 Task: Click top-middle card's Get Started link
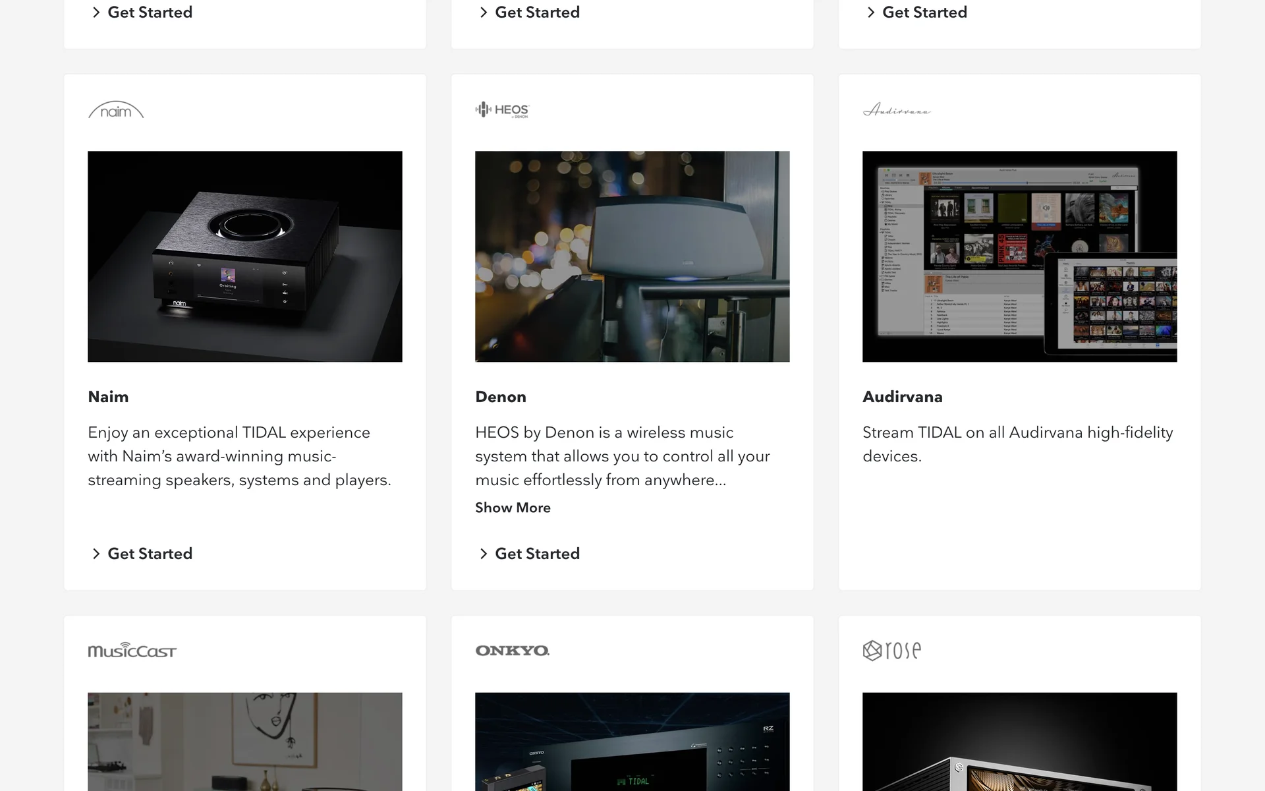[x=537, y=13]
